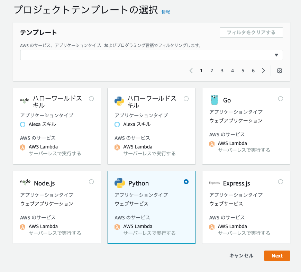
Task: Expand the template filter dropdown arrow
Action: pyautogui.click(x=276, y=55)
